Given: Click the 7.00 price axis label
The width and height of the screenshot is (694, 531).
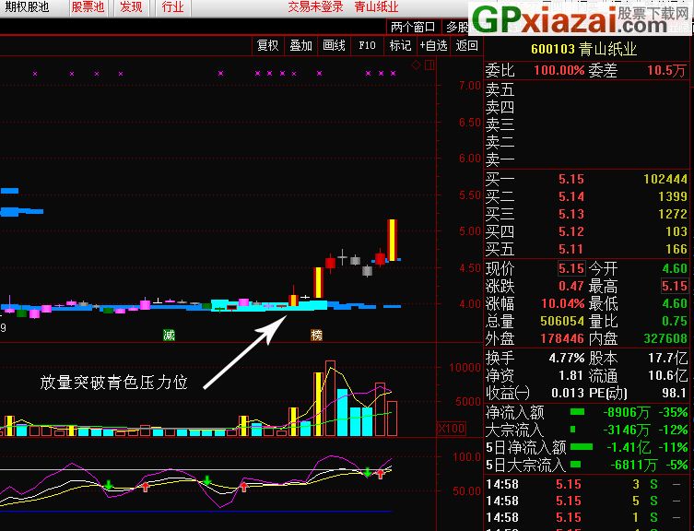Looking at the screenshot, I should click(470, 86).
